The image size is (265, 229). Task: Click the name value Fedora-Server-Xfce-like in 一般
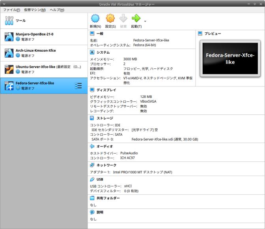click(x=151, y=40)
